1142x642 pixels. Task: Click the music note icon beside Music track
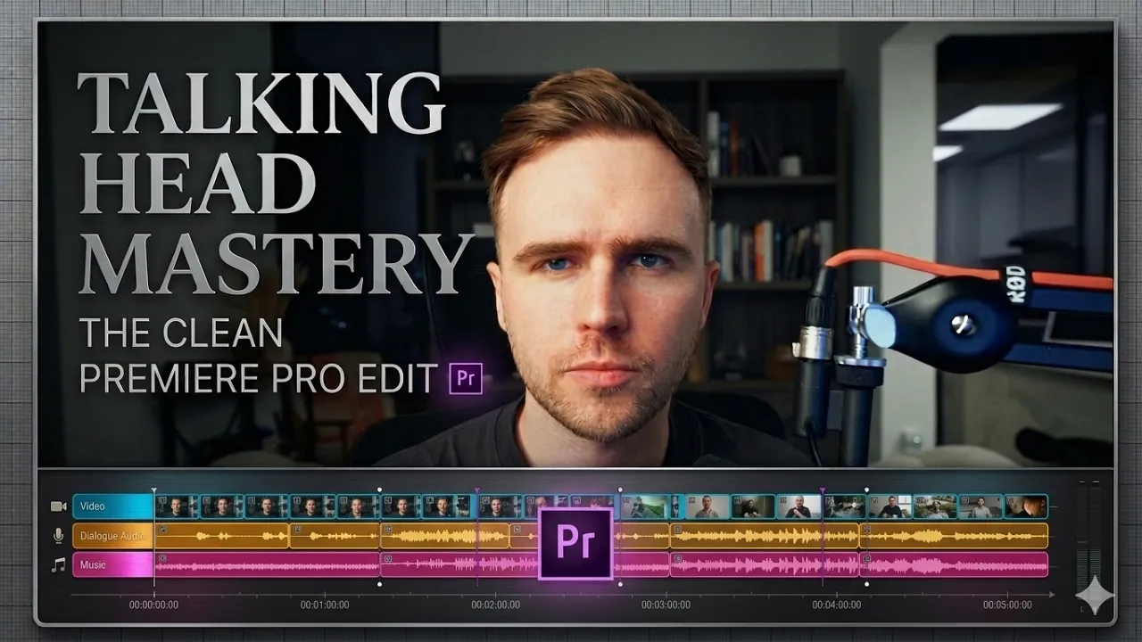pos(59,564)
